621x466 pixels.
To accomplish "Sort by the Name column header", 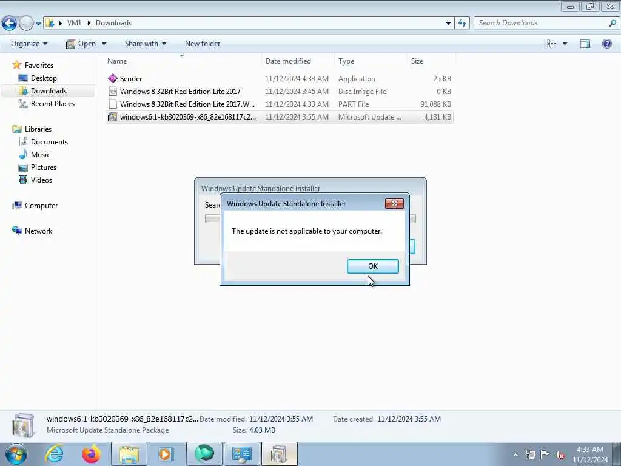I will click(x=183, y=61).
